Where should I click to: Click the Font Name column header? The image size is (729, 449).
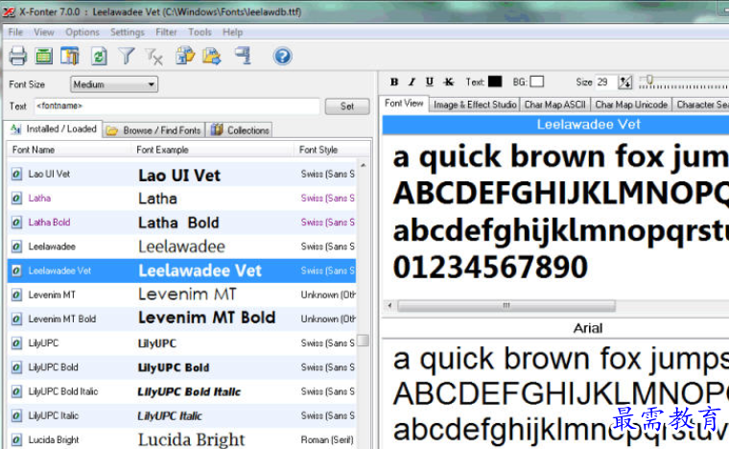69,150
